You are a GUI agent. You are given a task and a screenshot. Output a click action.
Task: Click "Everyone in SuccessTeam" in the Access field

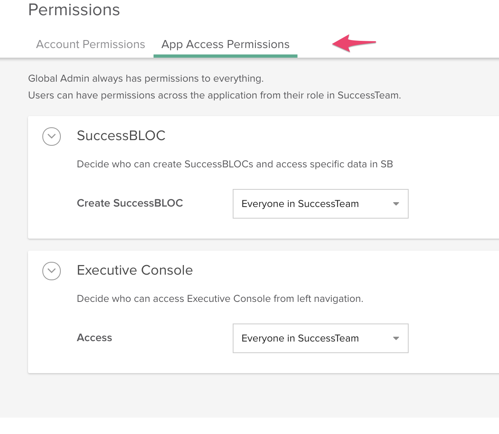pyautogui.click(x=300, y=338)
